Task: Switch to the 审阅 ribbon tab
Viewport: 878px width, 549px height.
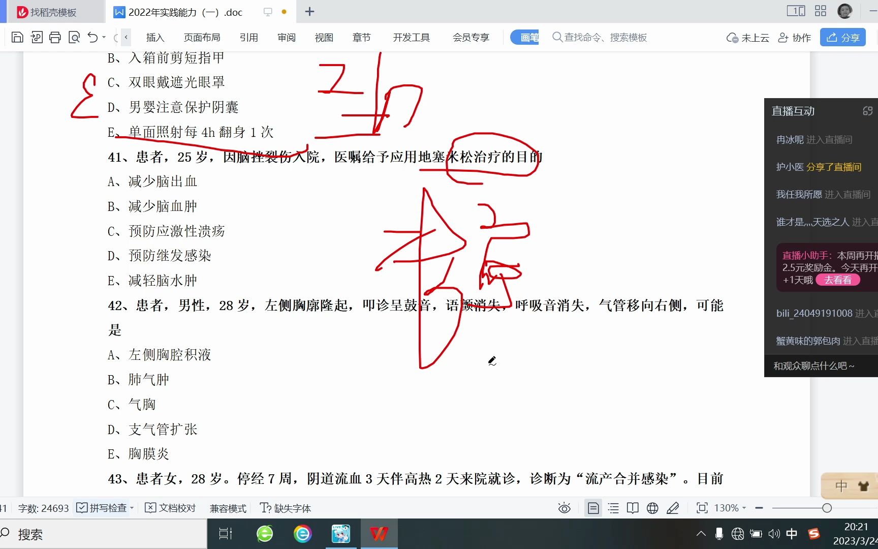Action: (x=286, y=37)
